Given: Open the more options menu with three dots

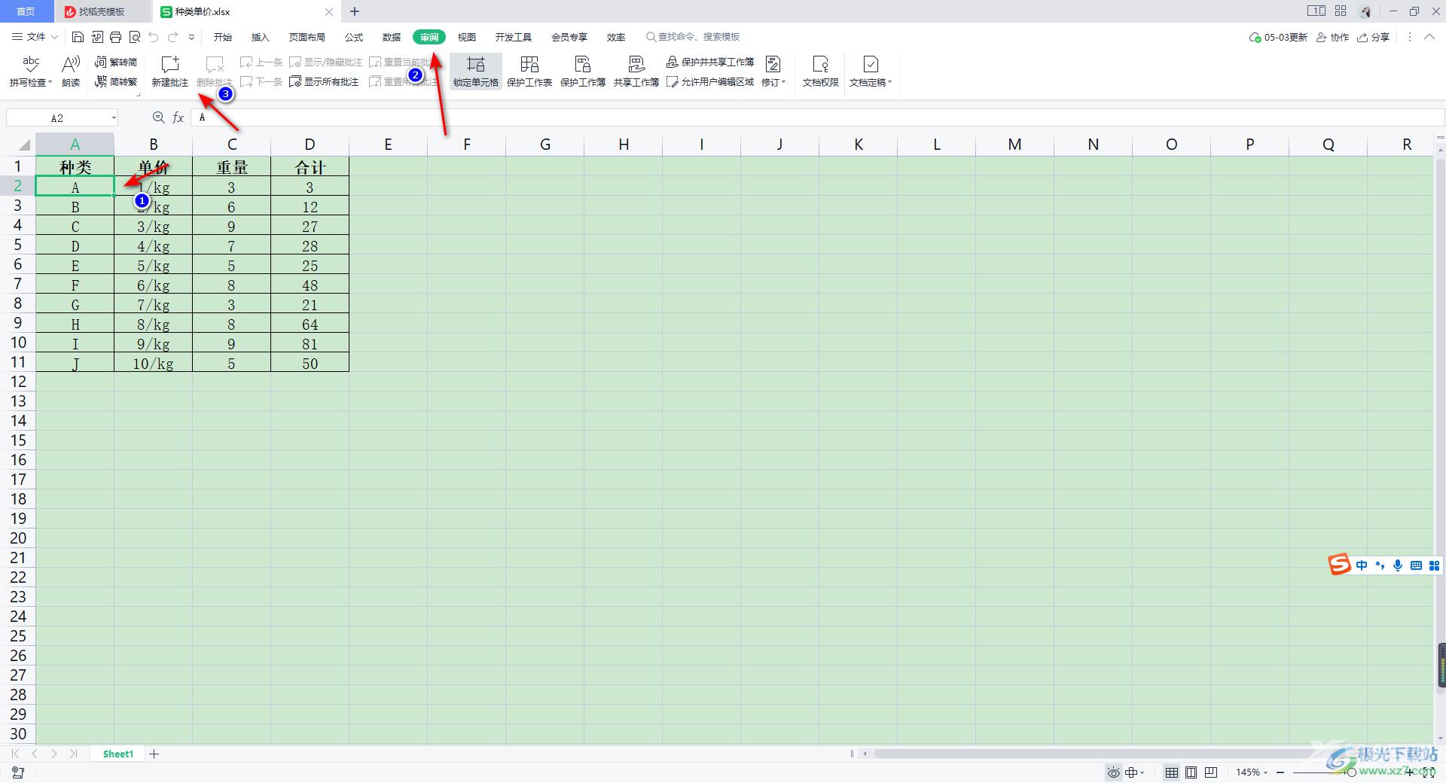Looking at the screenshot, I should [x=1410, y=37].
